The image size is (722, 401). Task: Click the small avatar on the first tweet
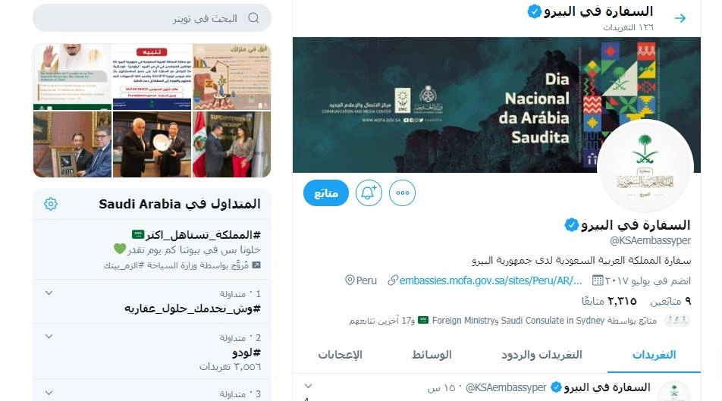tap(674, 391)
